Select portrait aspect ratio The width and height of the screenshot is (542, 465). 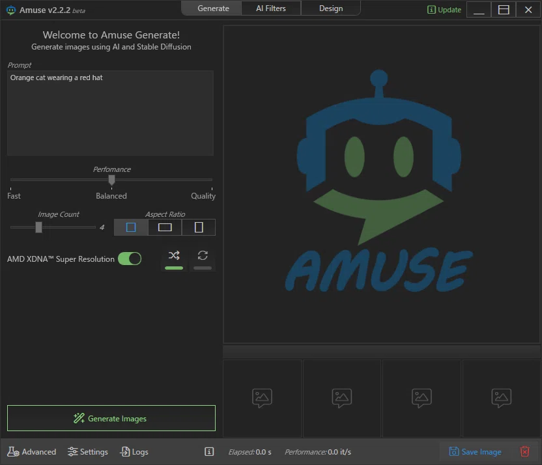pos(199,227)
